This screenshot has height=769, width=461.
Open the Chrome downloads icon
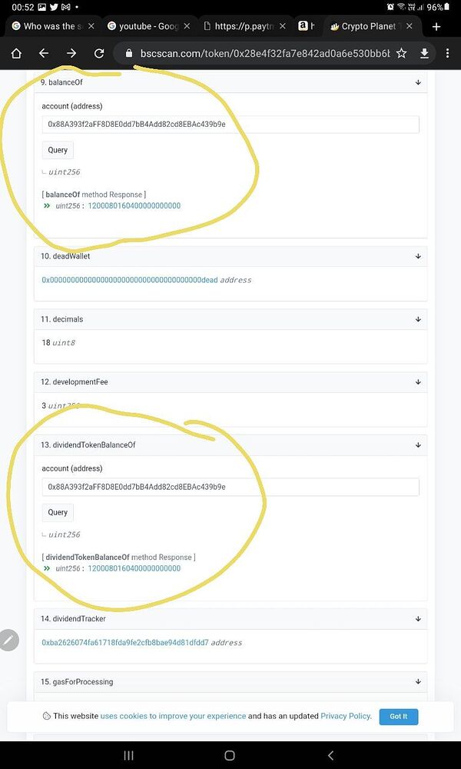coord(424,54)
